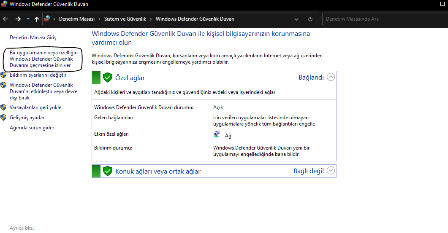Click shield icon beside 'etkinleştir veya devre dışı bırak'
Screen dimensions: 448x233
click(x=3, y=85)
